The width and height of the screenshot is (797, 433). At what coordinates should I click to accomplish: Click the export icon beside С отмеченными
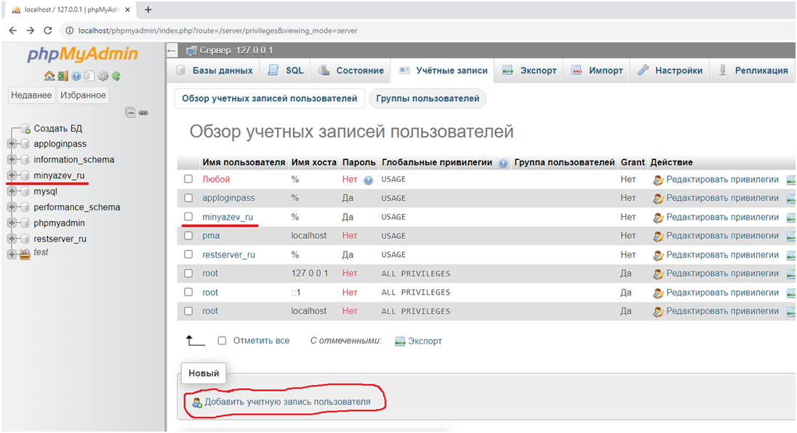point(400,341)
